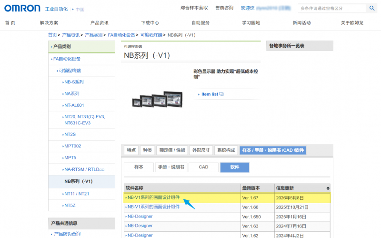Open 各地事务所一览表 panel
This screenshot has width=381, height=238.
300,46
